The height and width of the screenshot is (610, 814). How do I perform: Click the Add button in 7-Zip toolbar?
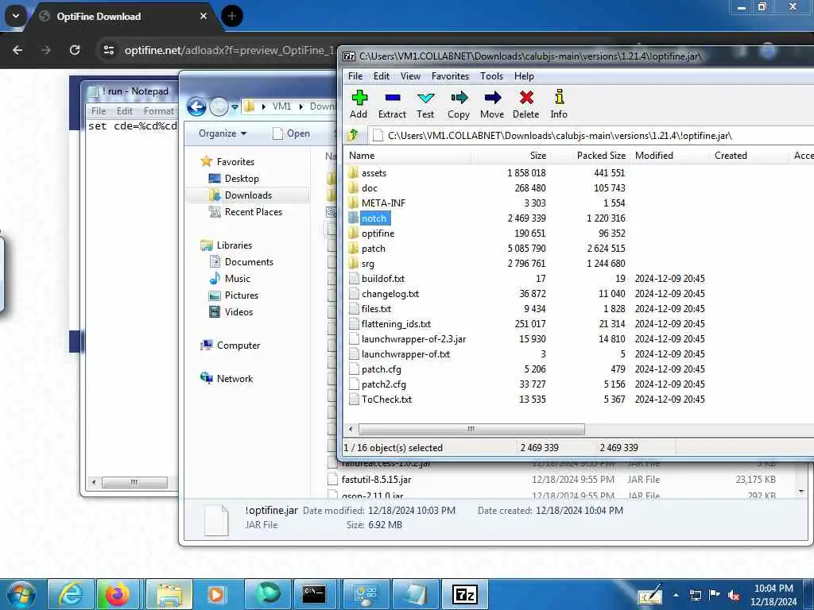point(359,104)
